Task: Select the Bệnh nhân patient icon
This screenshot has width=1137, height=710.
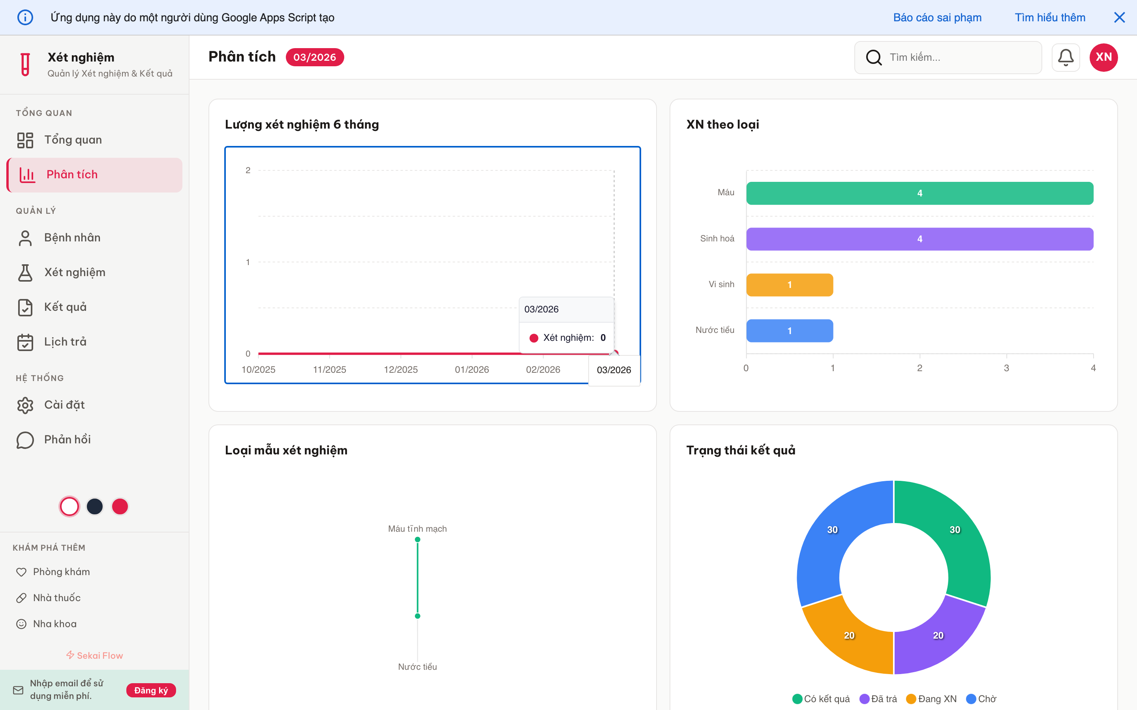Action: 25,237
